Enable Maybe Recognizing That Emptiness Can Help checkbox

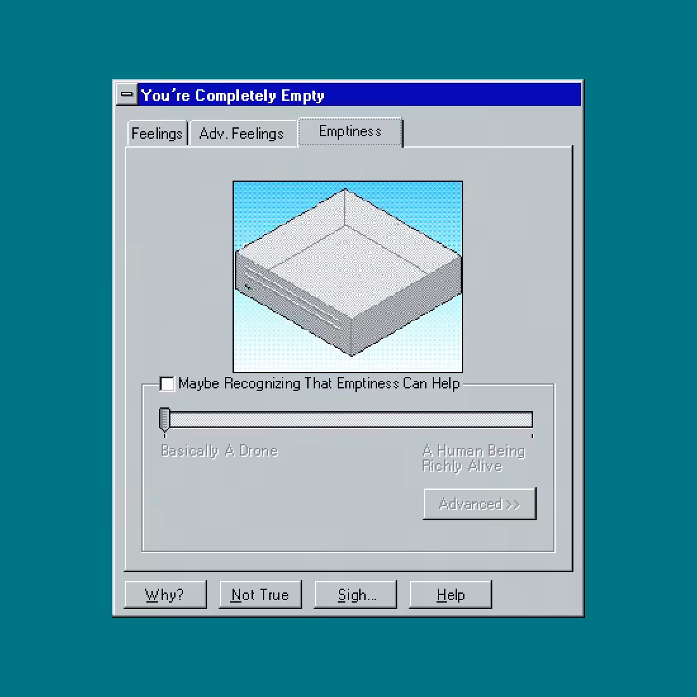[x=167, y=383]
